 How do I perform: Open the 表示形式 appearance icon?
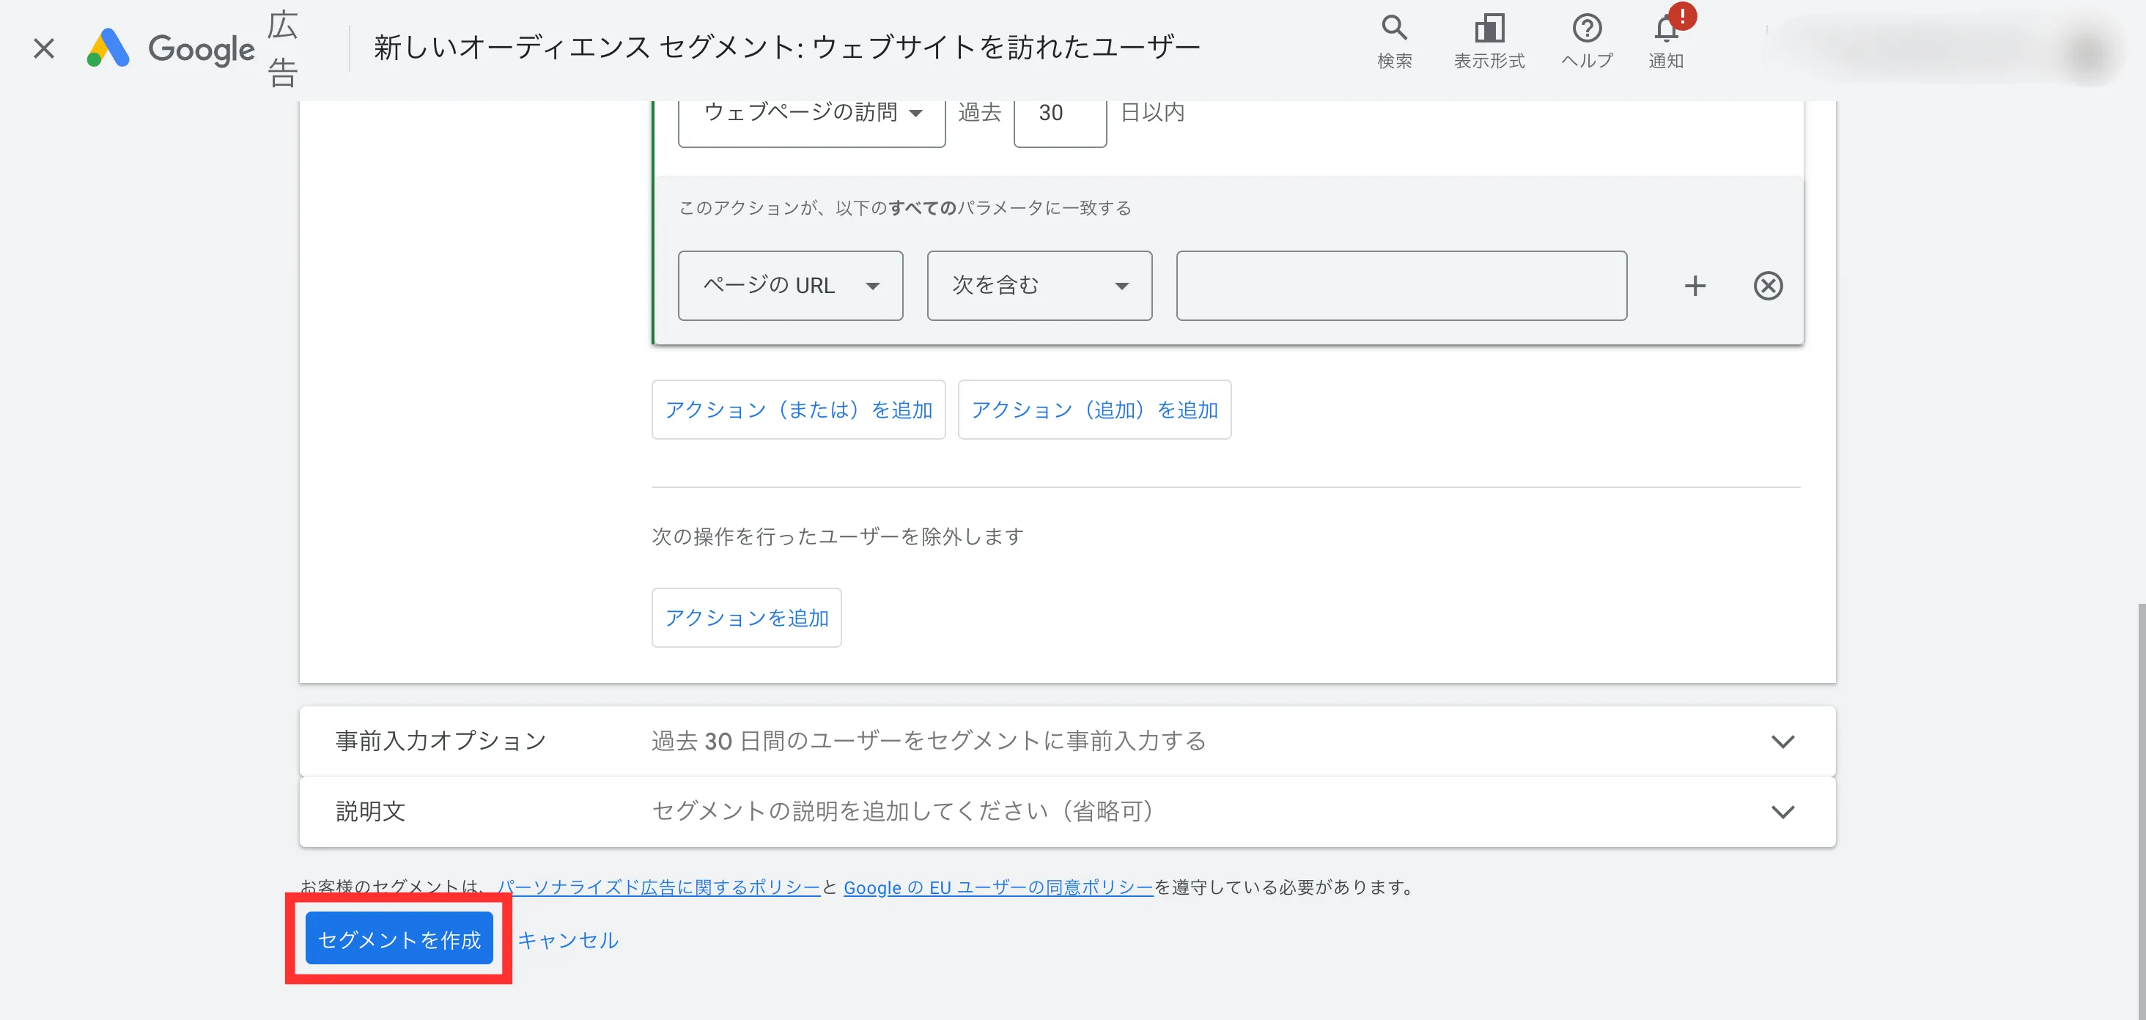point(1489,29)
